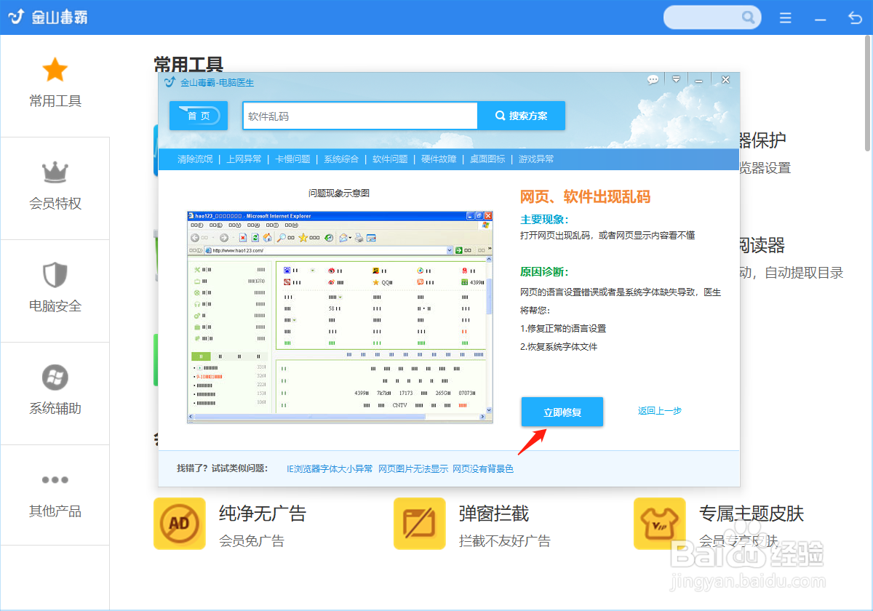
Task: Click the 纯净无广告 title text
Action: [x=263, y=514]
